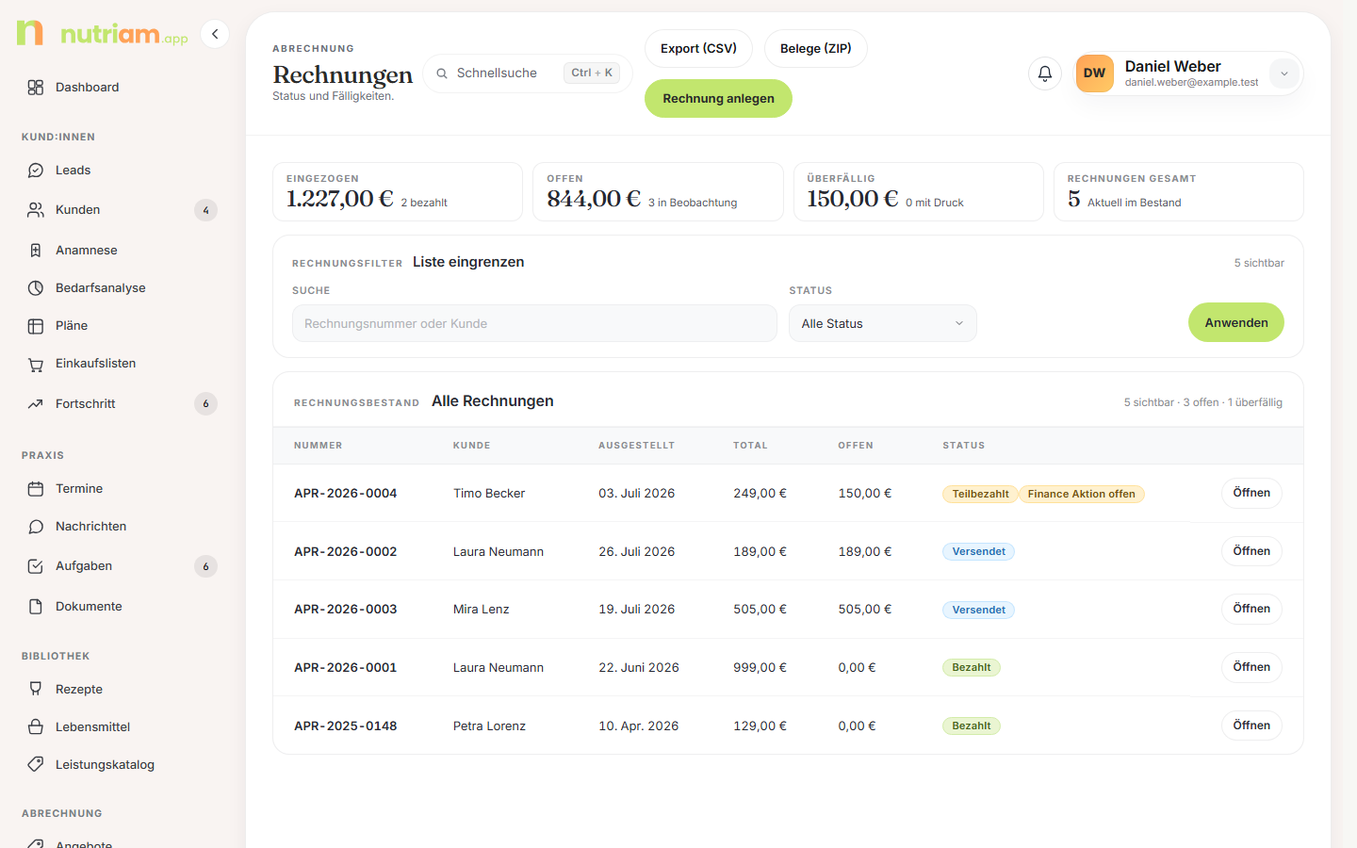Open invoice APR-2026-0001 via Öffnen

click(x=1251, y=667)
